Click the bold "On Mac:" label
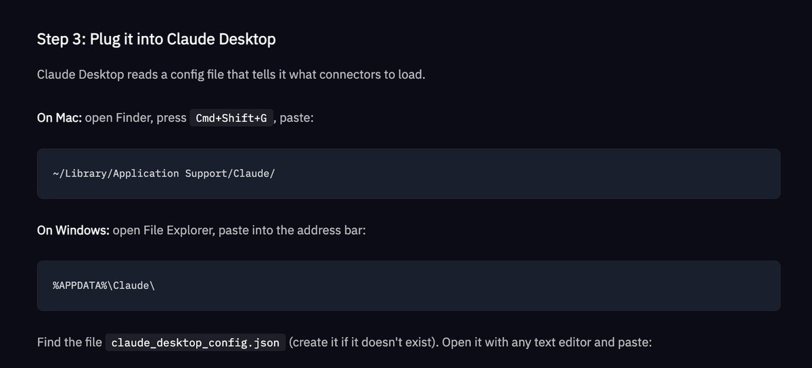 (x=60, y=118)
